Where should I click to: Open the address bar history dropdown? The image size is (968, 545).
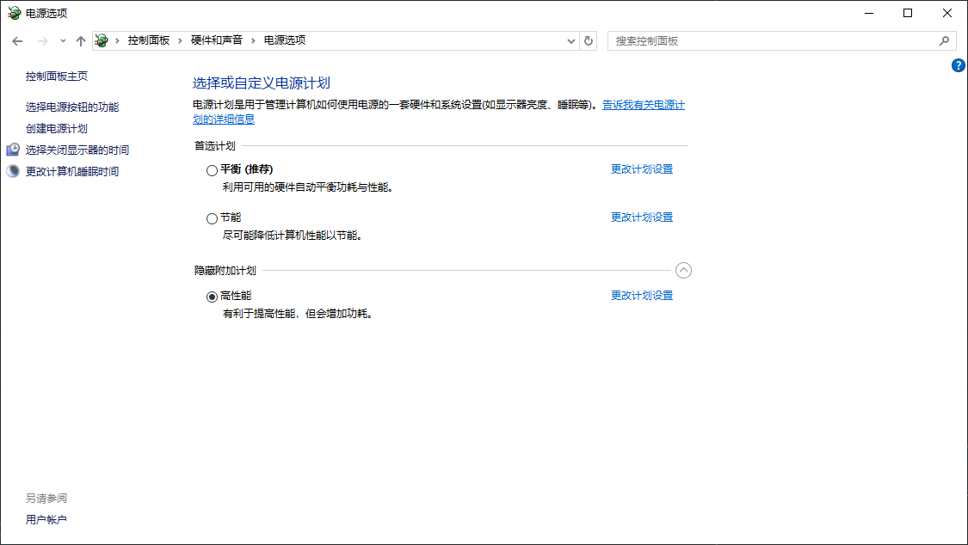tap(571, 40)
